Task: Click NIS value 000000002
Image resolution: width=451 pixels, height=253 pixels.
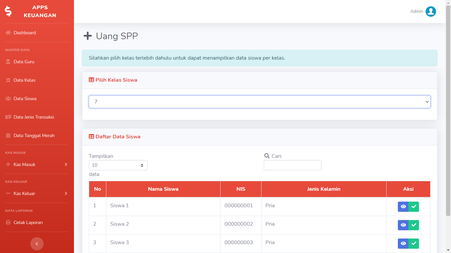Action: point(239,224)
